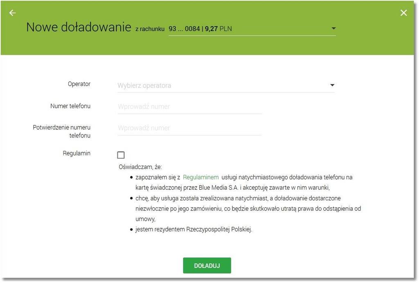The height and width of the screenshot is (283, 419).
Task: Tick the Regulamin checkbox
Action: pos(121,155)
